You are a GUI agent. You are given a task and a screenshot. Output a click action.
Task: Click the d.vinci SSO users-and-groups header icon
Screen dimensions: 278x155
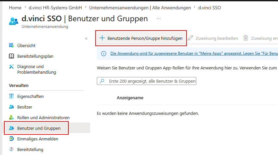click(x=14, y=21)
